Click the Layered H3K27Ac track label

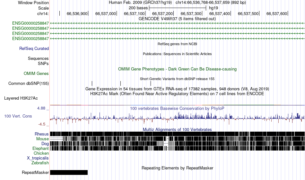21,98
